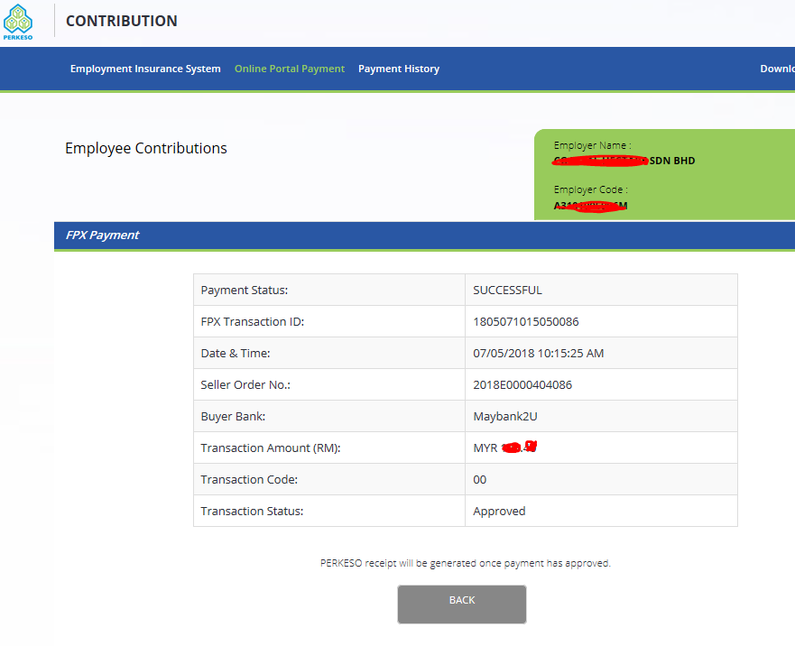Select Seller Order No. 2018E0000404086
795x646 pixels.
click(x=522, y=385)
